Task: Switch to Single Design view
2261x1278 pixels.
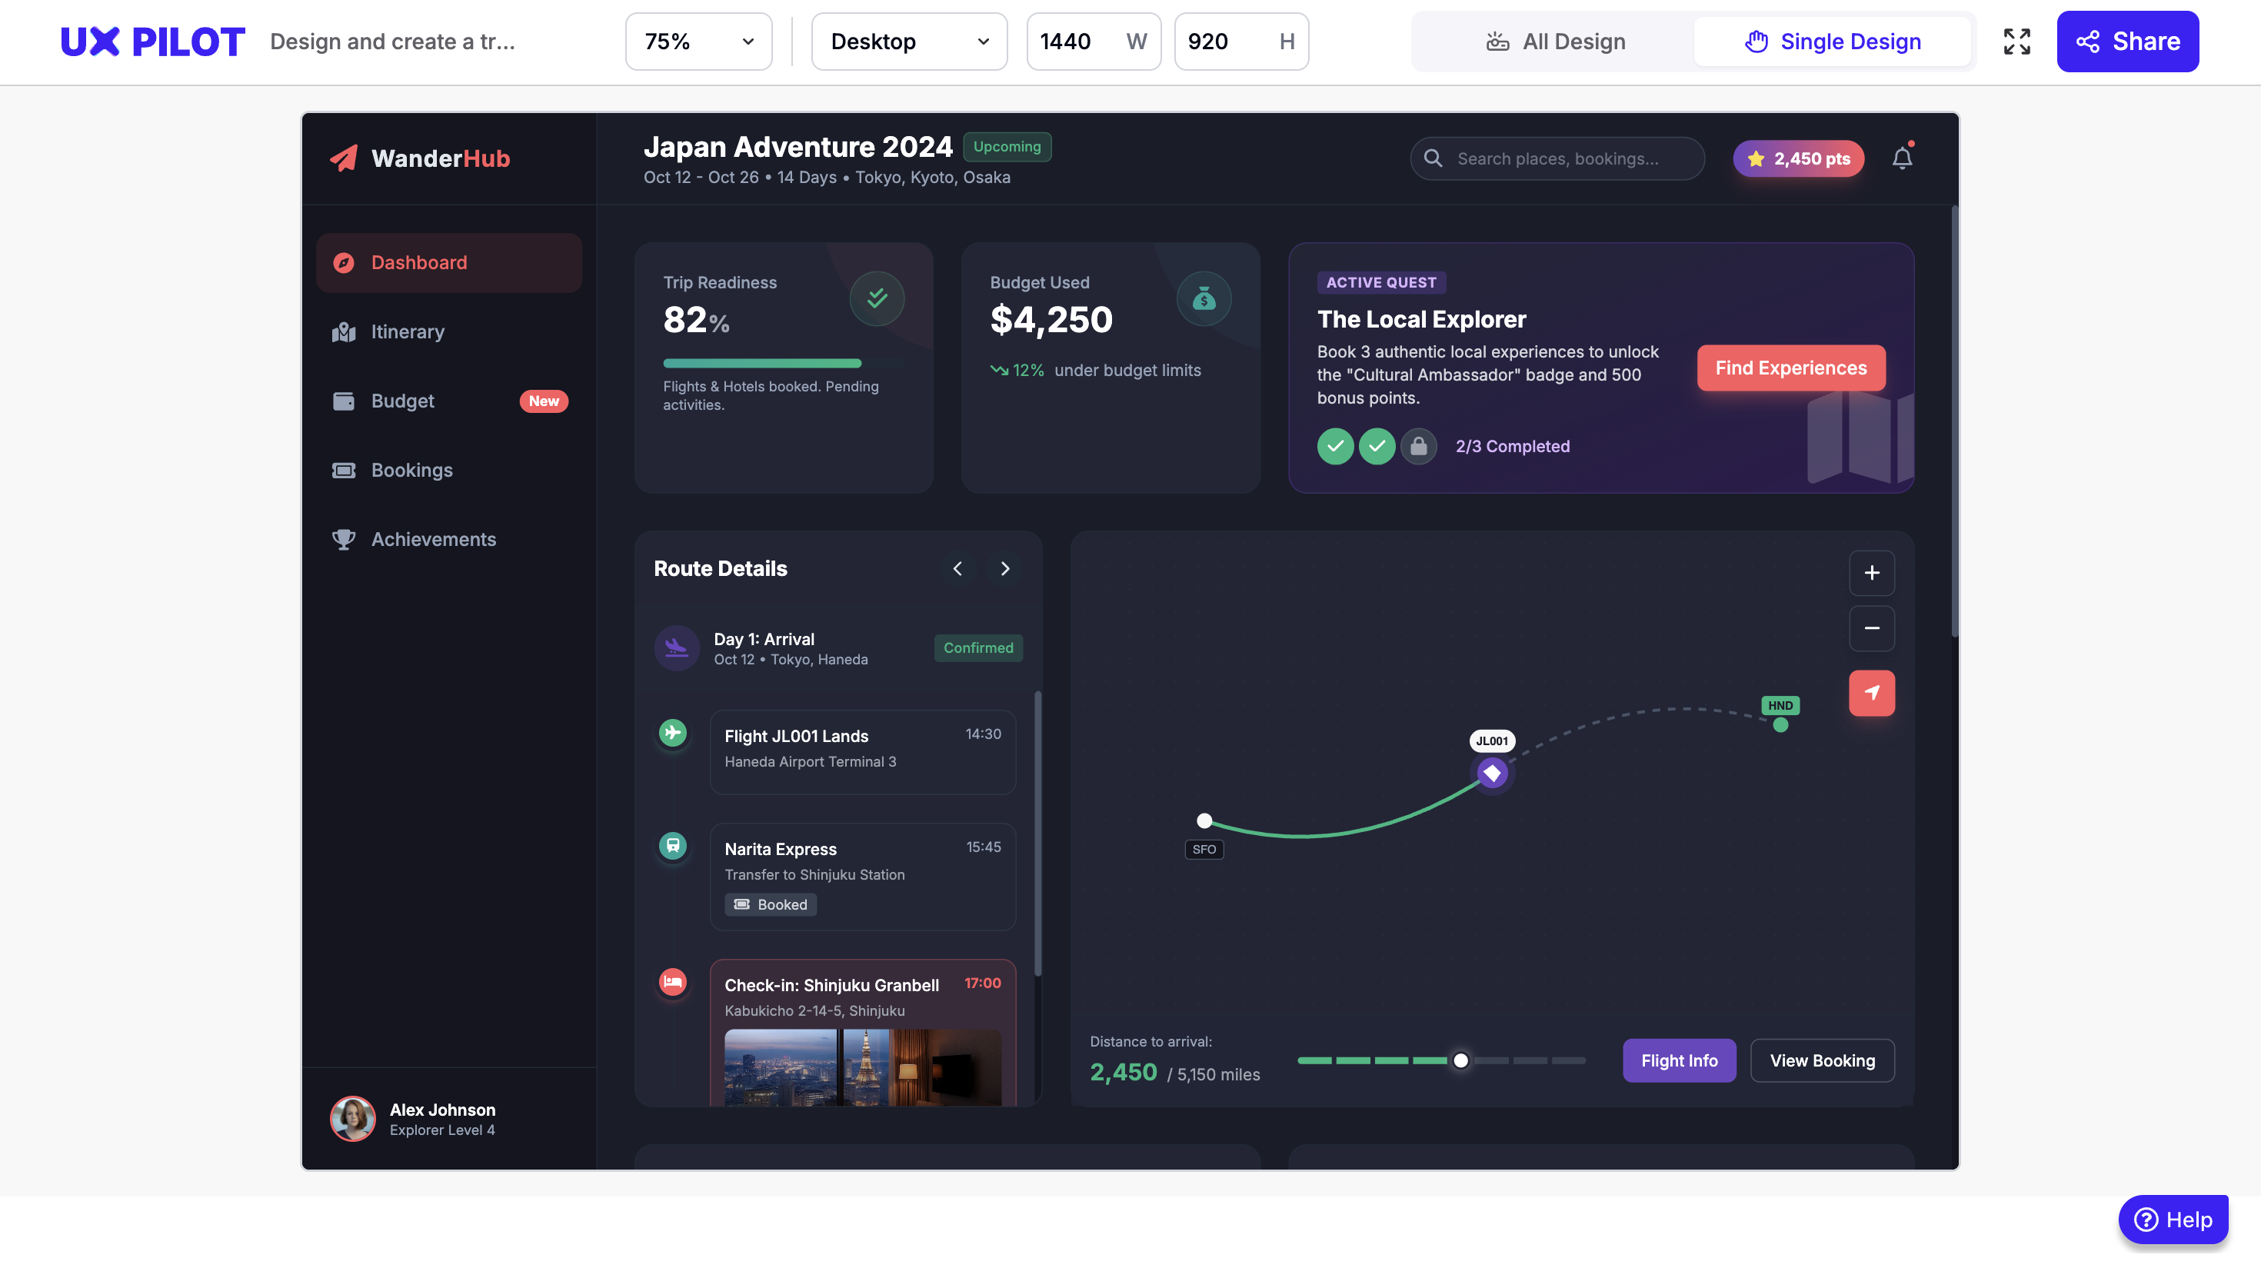Action: [x=1832, y=42]
